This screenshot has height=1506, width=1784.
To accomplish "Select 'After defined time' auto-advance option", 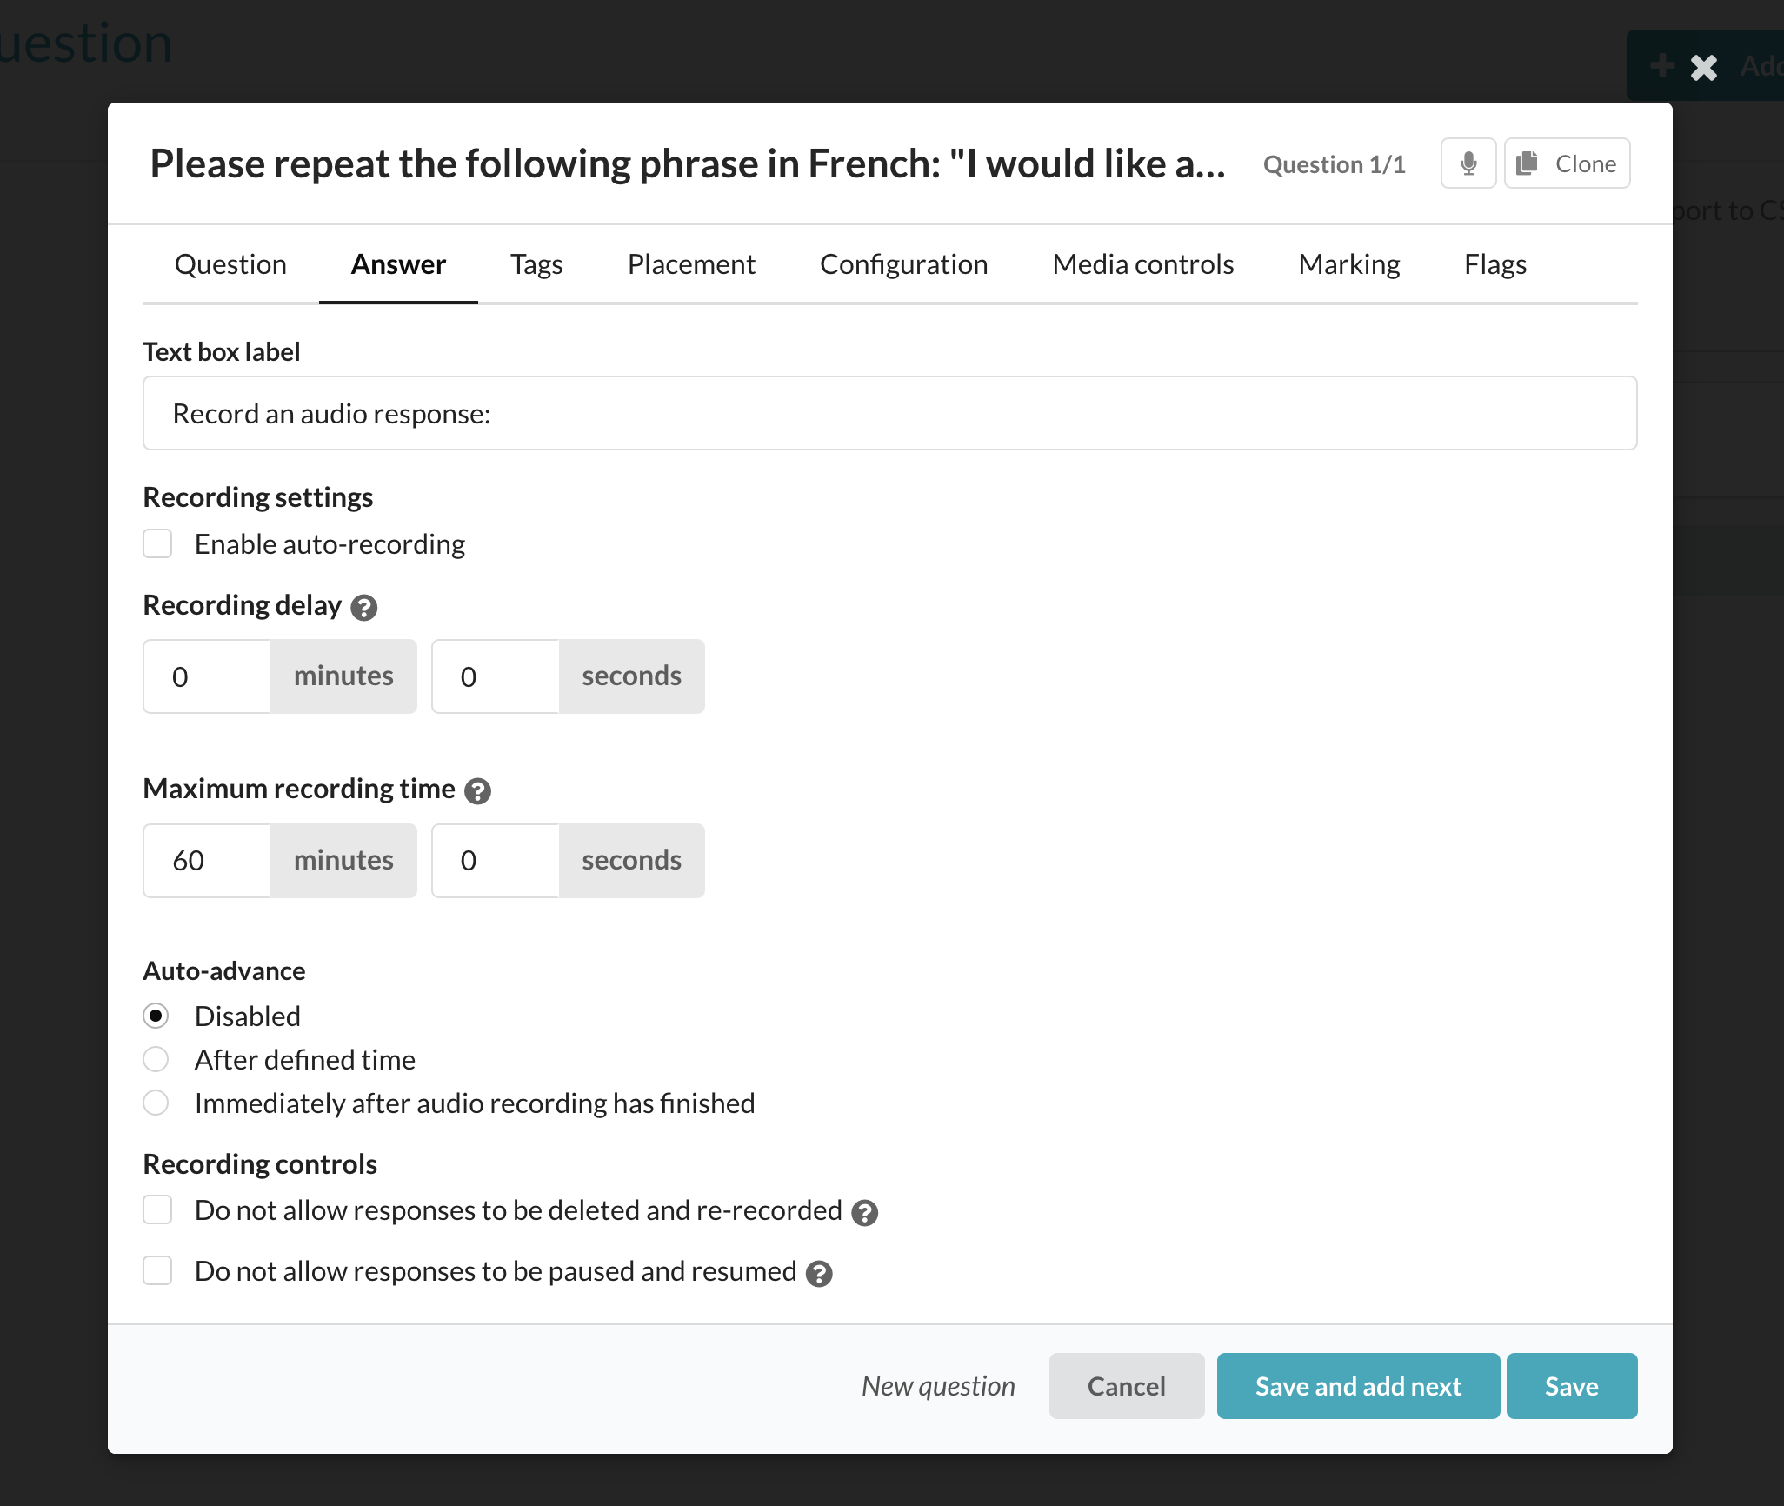I will (x=156, y=1060).
